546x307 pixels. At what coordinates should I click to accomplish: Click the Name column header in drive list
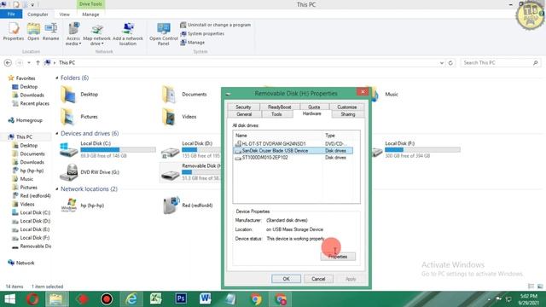click(278, 136)
